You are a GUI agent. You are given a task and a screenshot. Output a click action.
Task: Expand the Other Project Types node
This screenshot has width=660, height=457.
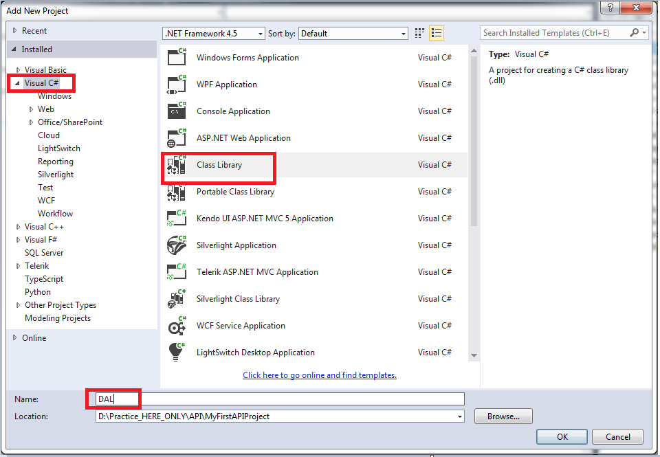[18, 305]
